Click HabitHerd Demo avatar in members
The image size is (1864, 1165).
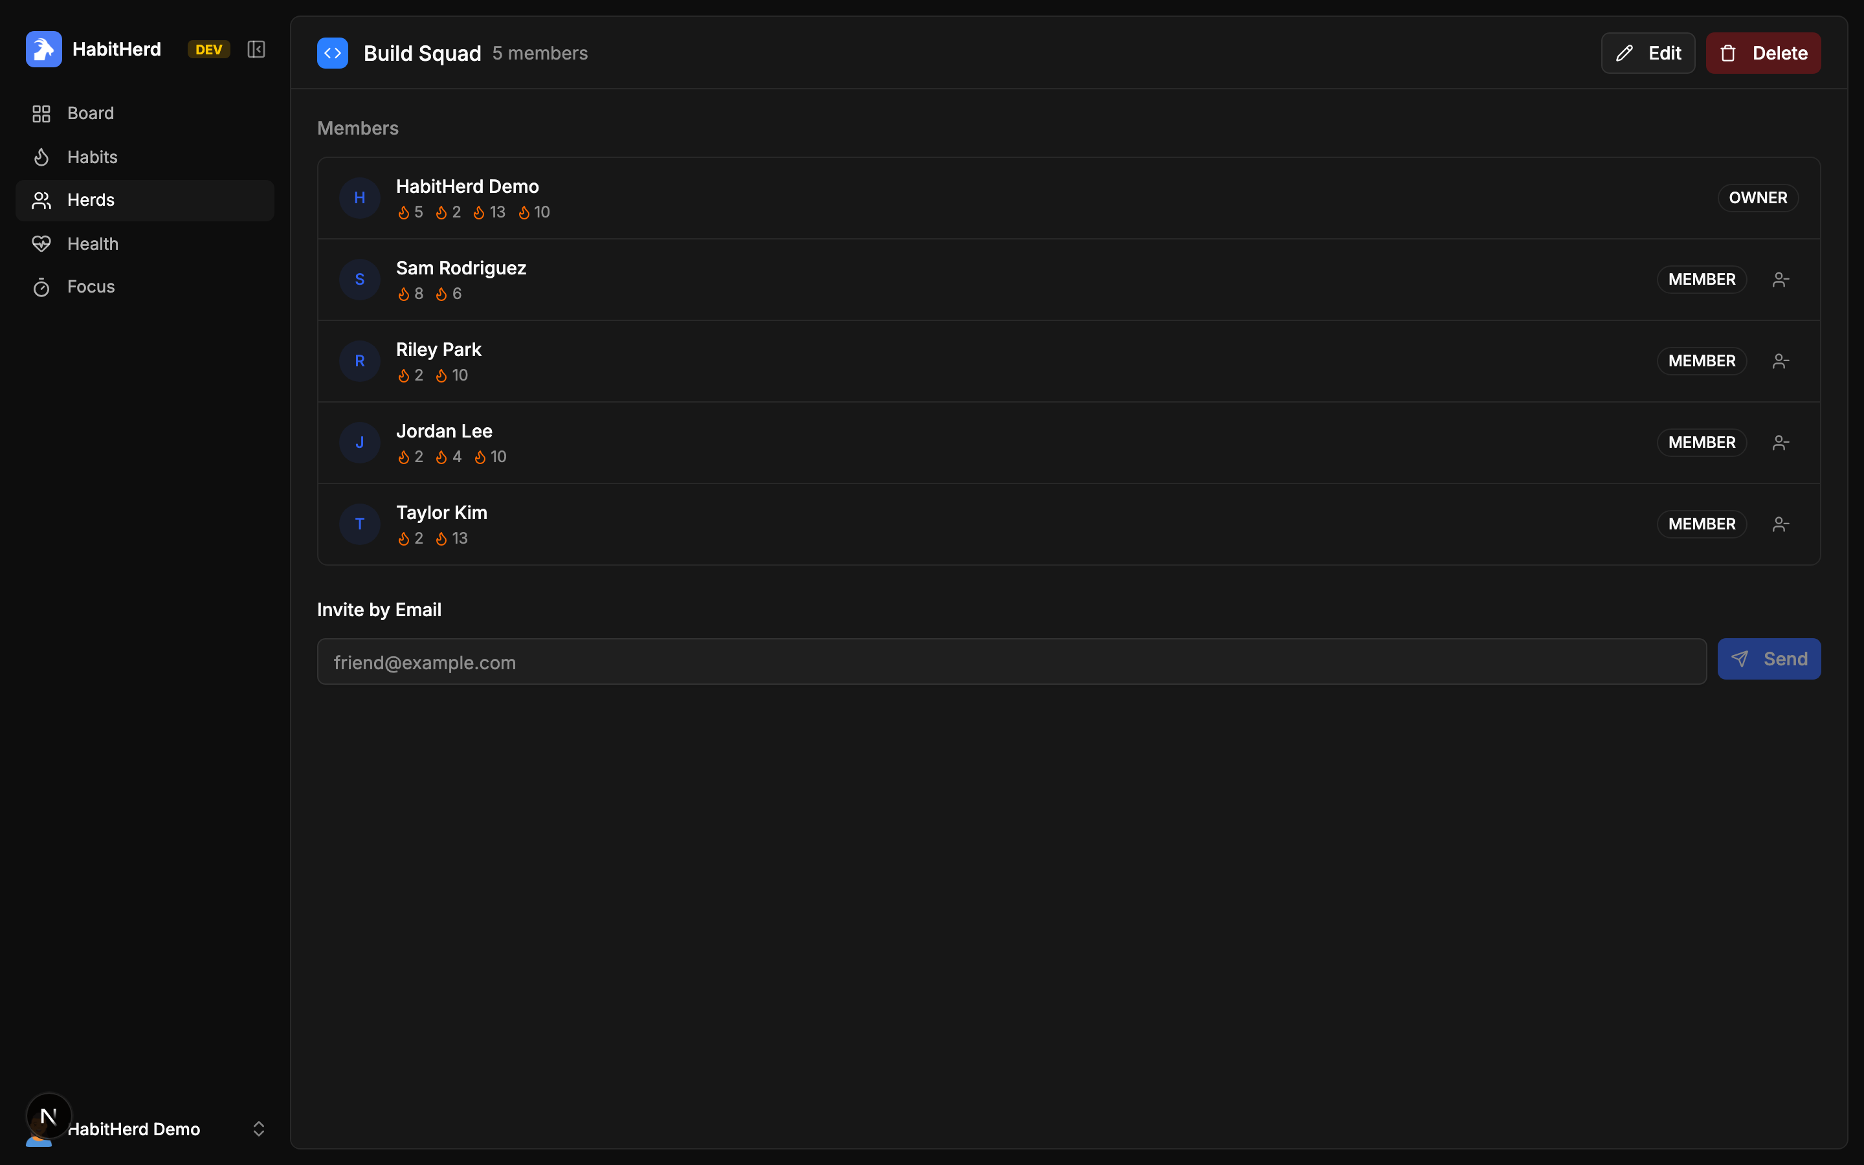pos(360,198)
